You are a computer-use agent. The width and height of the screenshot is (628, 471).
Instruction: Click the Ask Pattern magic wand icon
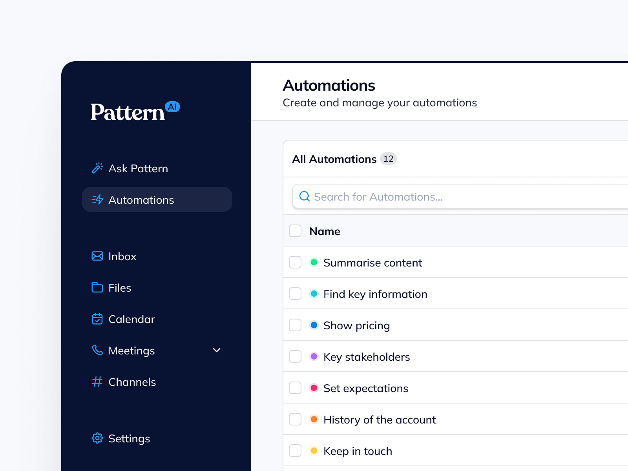point(97,168)
